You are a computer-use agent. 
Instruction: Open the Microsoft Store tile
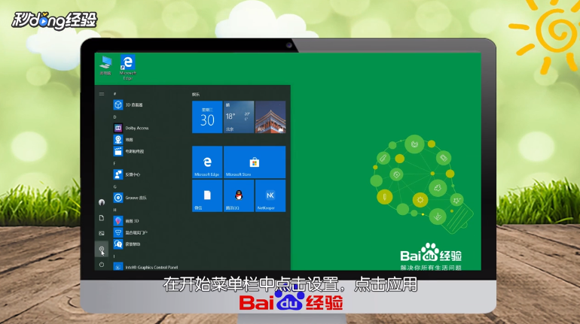tap(255, 162)
